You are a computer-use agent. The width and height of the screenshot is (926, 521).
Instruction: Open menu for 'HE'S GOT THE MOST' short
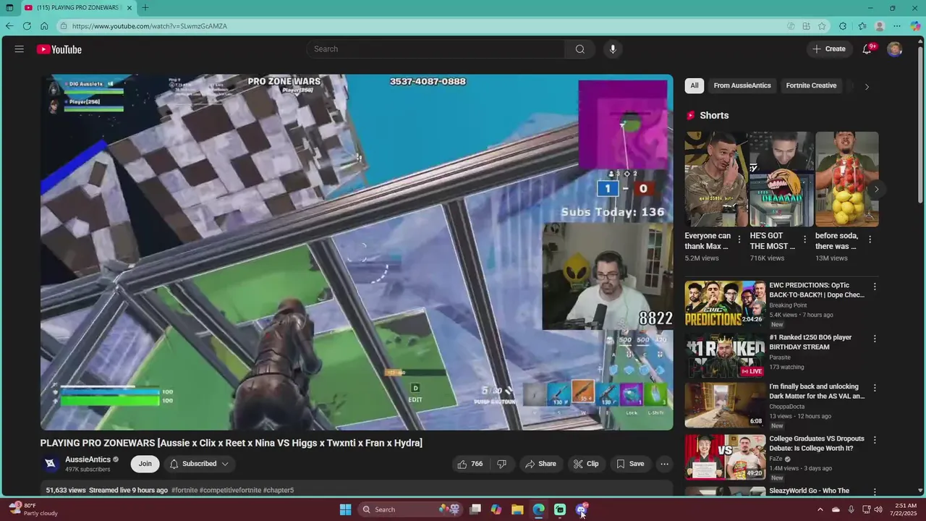click(804, 240)
